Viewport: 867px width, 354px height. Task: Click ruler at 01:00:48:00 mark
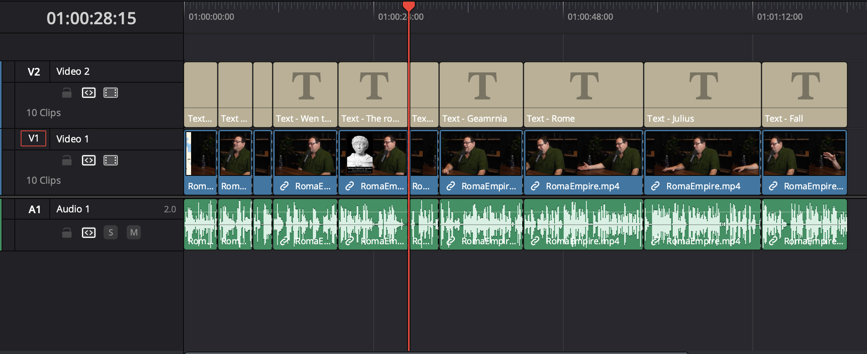(x=590, y=17)
